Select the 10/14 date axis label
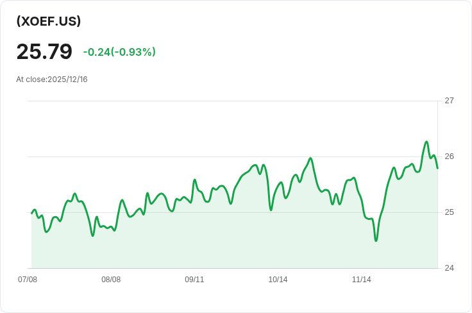Screen dimensions: 472x313 point(278,280)
